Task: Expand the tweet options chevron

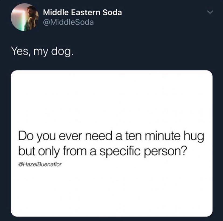Action: coord(210,12)
